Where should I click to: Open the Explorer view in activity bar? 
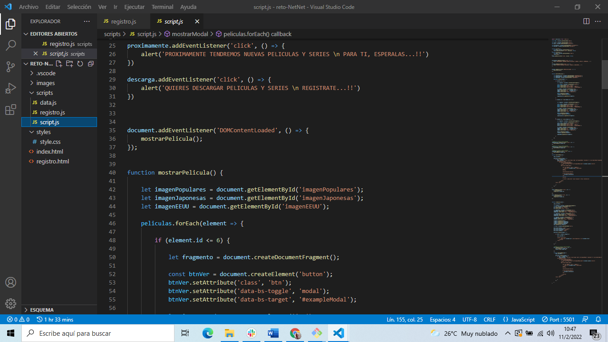(11, 24)
